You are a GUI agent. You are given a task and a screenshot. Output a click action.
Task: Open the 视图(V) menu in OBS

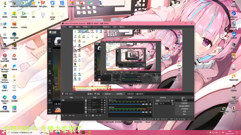tap(78, 27)
